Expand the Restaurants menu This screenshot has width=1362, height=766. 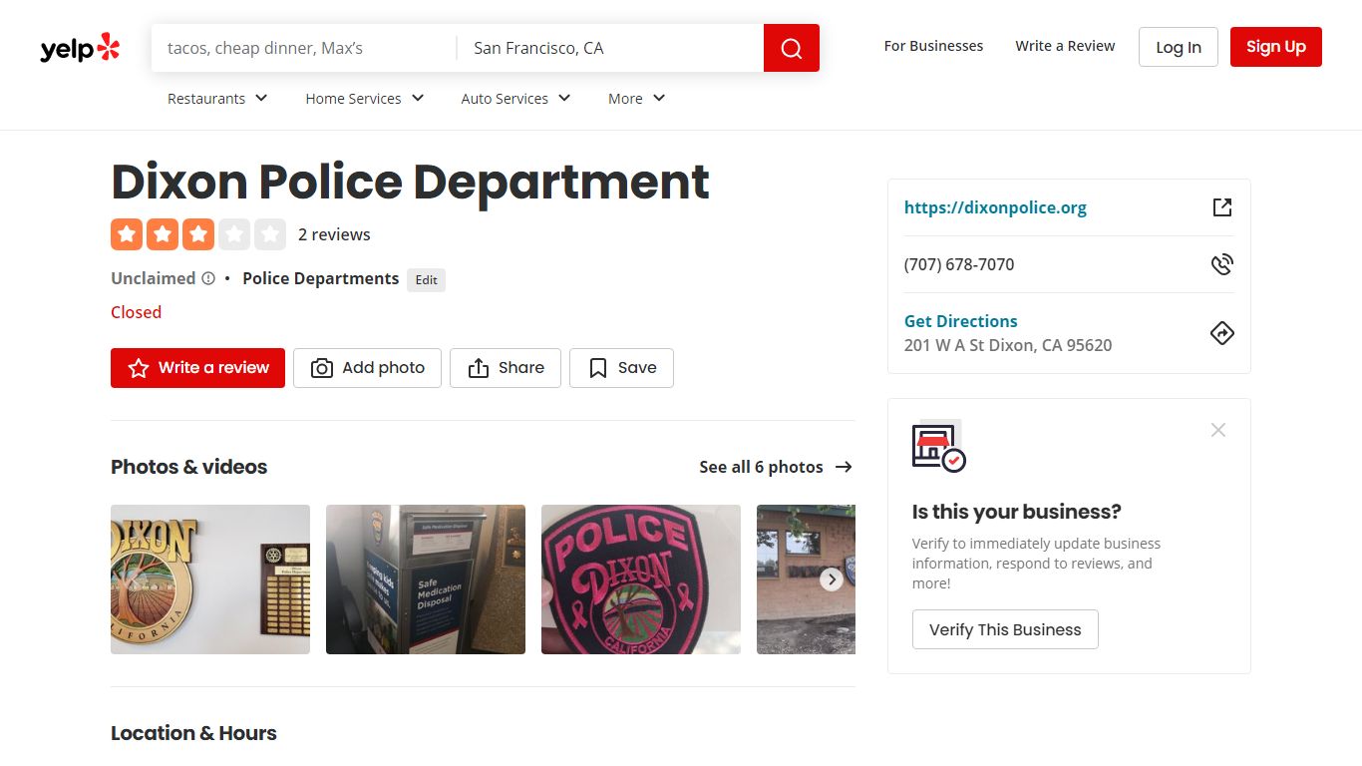click(x=217, y=99)
